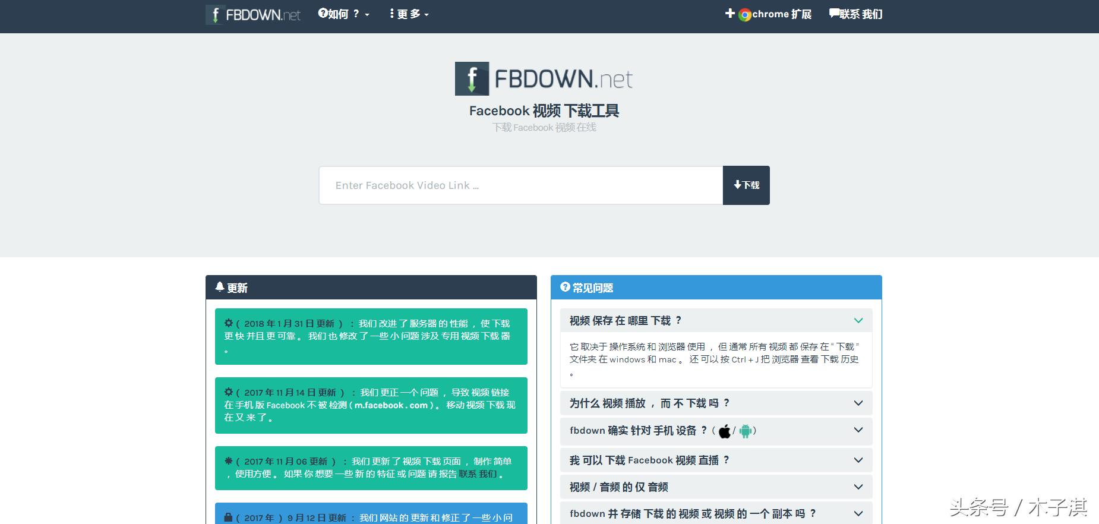The height and width of the screenshot is (524, 1099).
Task: Click the question icon in 常见问题 header
Action: click(565, 287)
